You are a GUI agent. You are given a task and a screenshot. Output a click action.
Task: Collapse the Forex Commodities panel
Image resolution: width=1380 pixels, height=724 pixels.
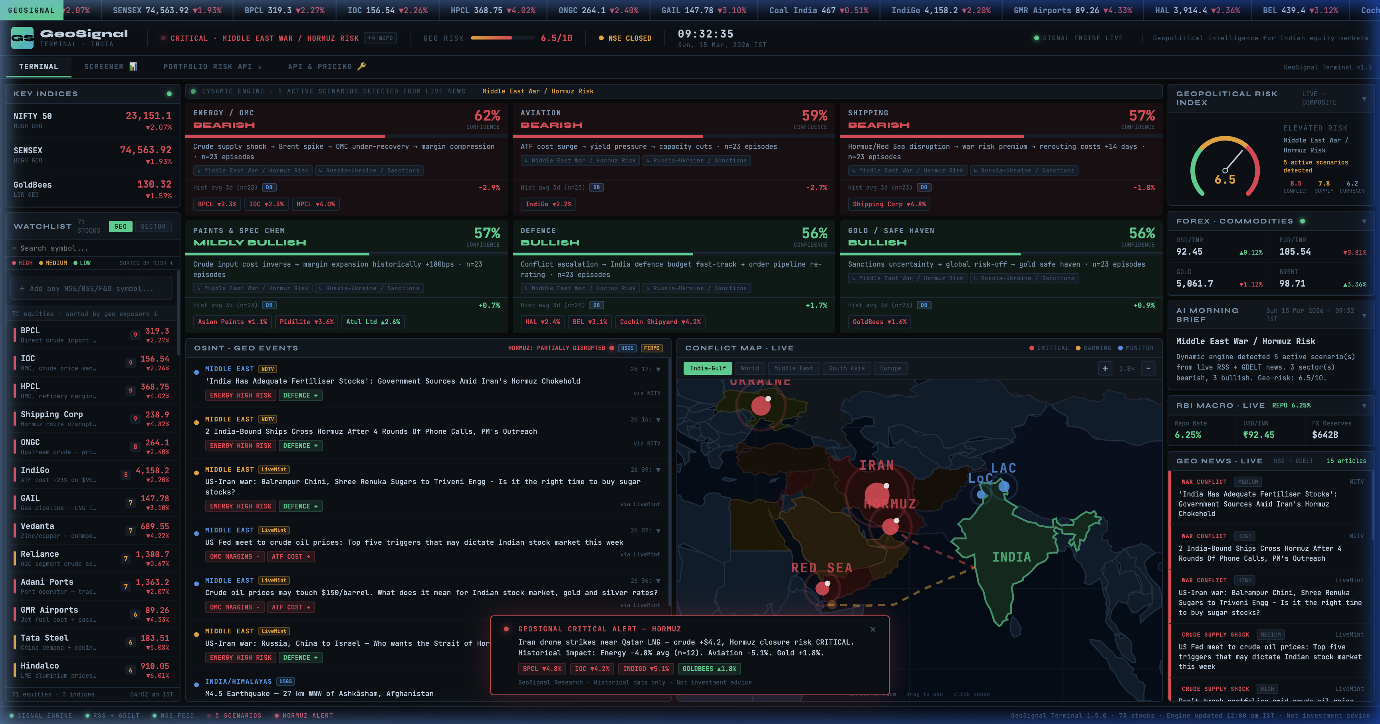point(1364,221)
